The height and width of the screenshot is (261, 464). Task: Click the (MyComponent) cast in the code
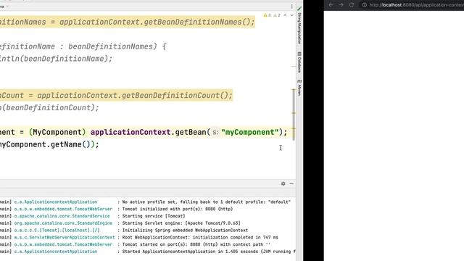[x=57, y=132]
